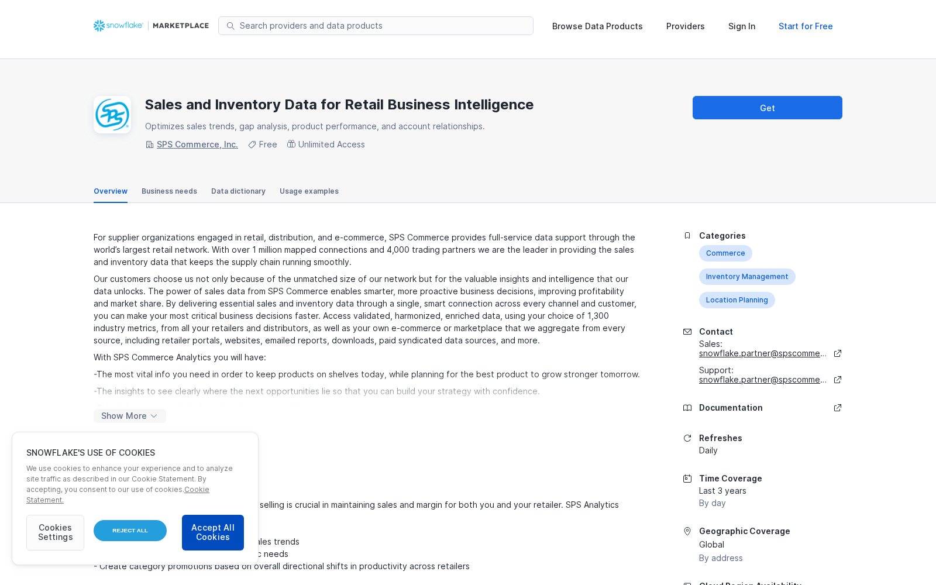Image resolution: width=936 pixels, height=585 pixels.
Task: Click the MARKETPLACE header label
Action: coord(181,26)
